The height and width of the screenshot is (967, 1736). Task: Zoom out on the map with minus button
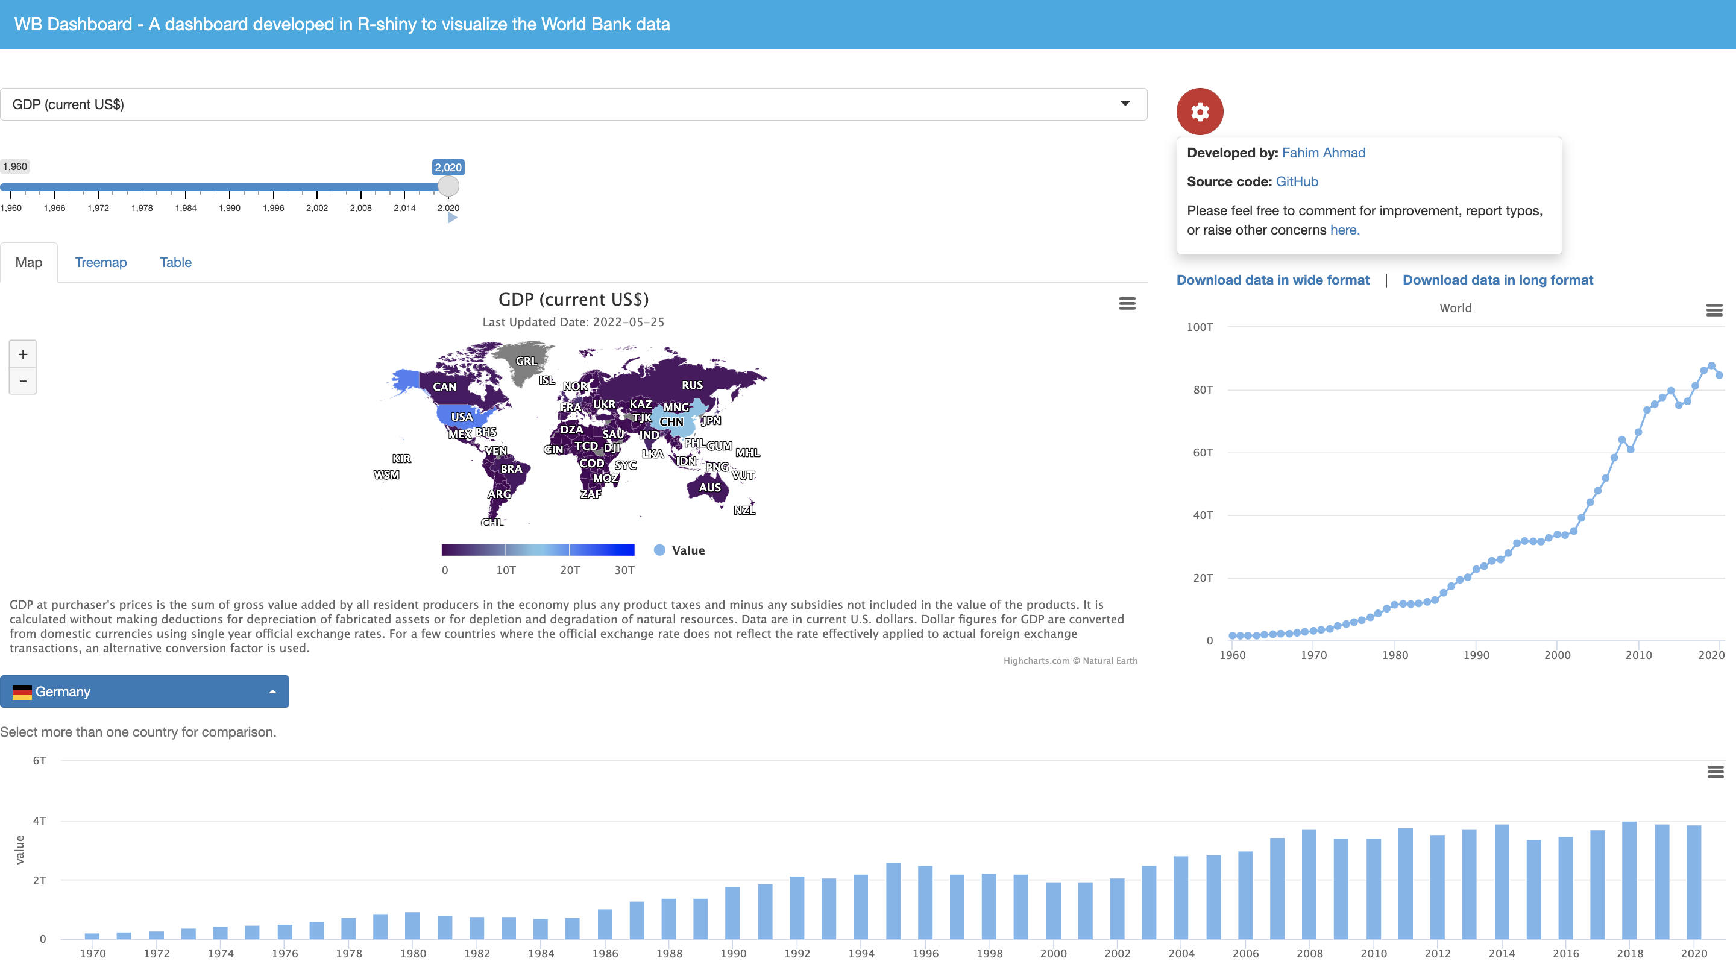point(23,381)
